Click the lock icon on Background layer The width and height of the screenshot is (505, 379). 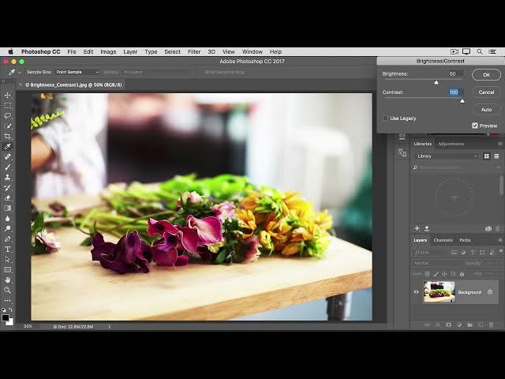(490, 292)
